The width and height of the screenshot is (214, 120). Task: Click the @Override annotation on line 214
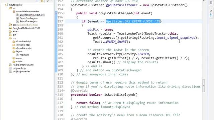click(79, 91)
